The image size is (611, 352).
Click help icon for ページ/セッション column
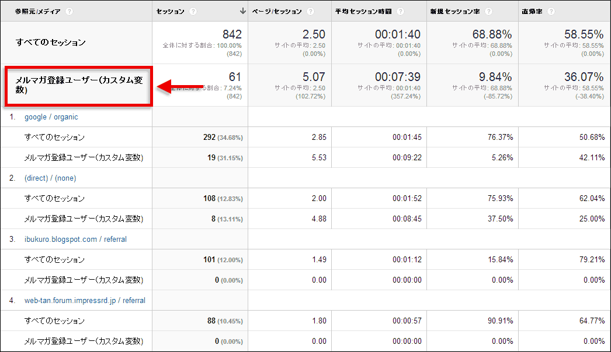coord(310,12)
